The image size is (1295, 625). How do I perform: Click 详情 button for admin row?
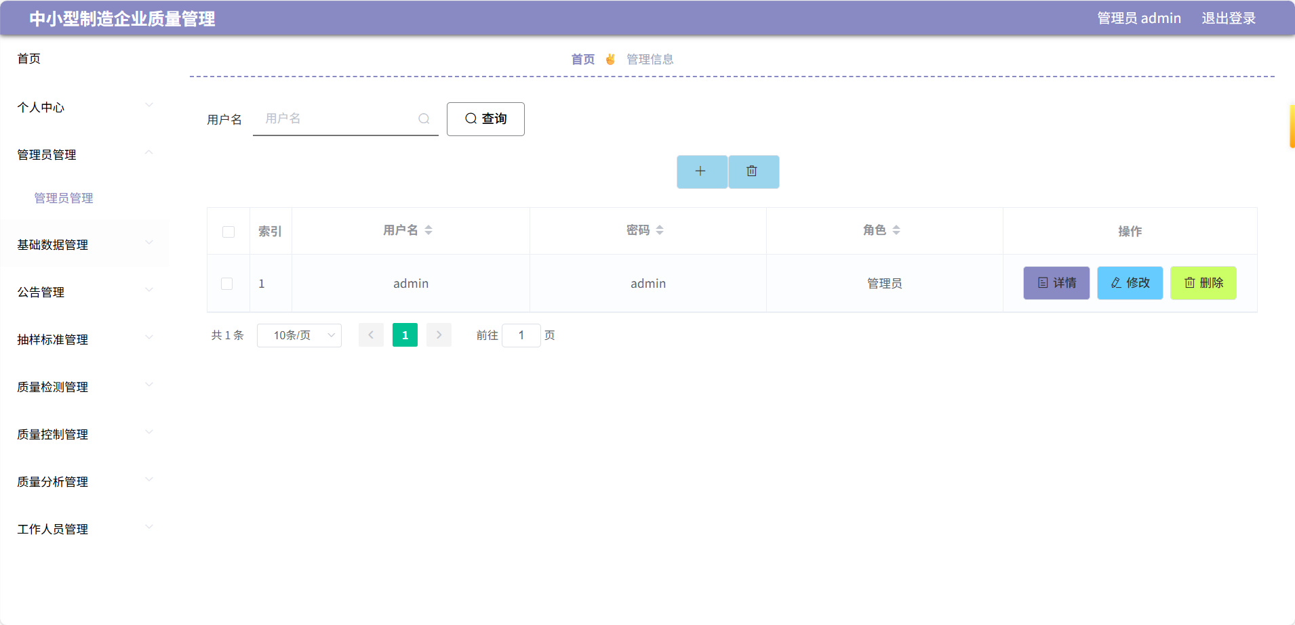point(1056,283)
